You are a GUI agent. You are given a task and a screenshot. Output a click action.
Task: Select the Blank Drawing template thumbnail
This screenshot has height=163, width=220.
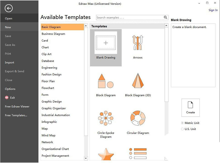(106, 43)
